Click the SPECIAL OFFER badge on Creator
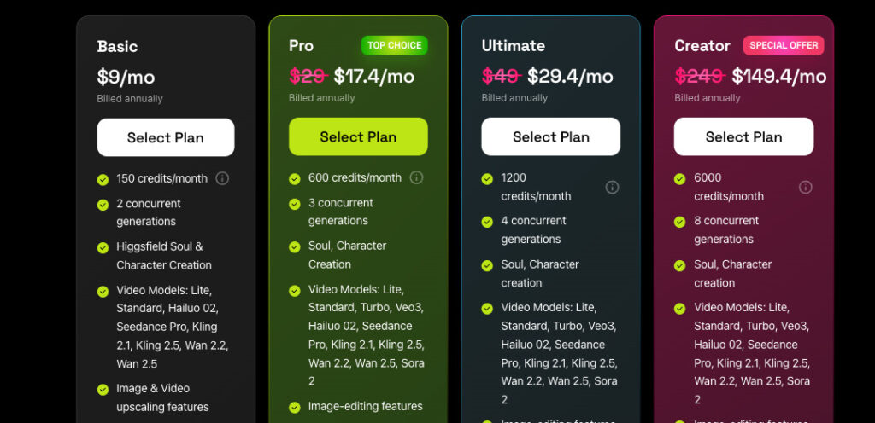 click(x=784, y=45)
